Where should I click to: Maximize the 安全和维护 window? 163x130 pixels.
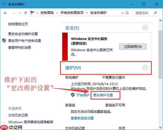click(144, 4)
